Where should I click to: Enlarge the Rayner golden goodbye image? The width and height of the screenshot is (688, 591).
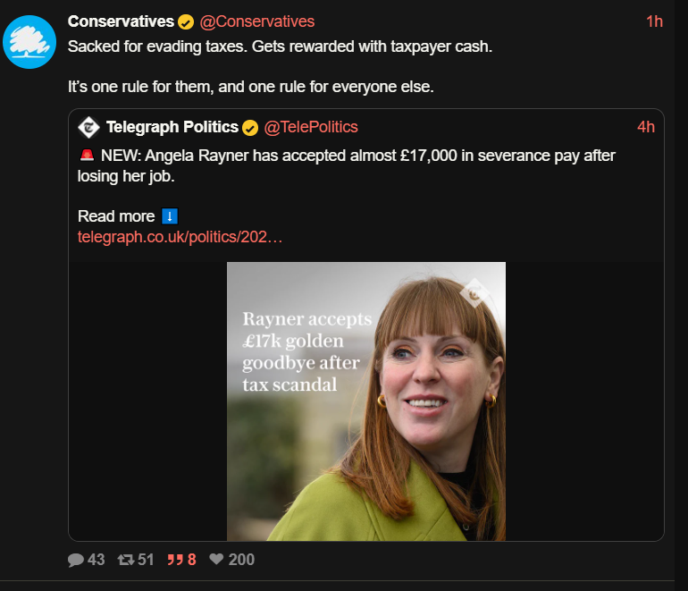[x=366, y=401]
